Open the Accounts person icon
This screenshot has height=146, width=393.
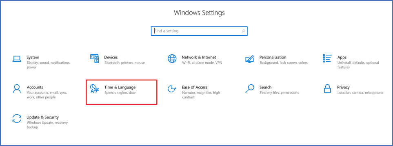17,89
